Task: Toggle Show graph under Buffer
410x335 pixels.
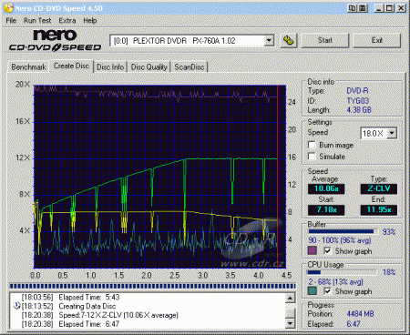Action: [327, 250]
